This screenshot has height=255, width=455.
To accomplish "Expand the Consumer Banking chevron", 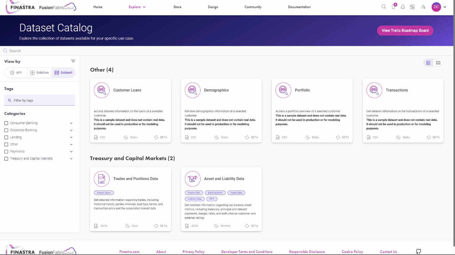I will coord(71,123).
